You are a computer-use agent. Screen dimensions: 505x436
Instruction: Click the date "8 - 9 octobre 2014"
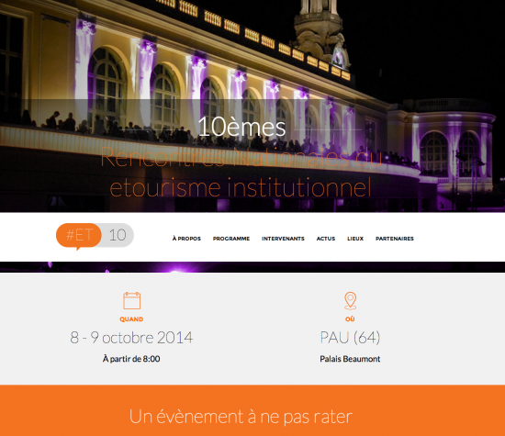pyautogui.click(x=131, y=338)
